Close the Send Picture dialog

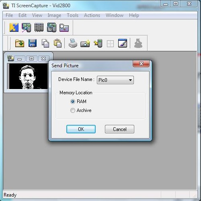[141, 64]
